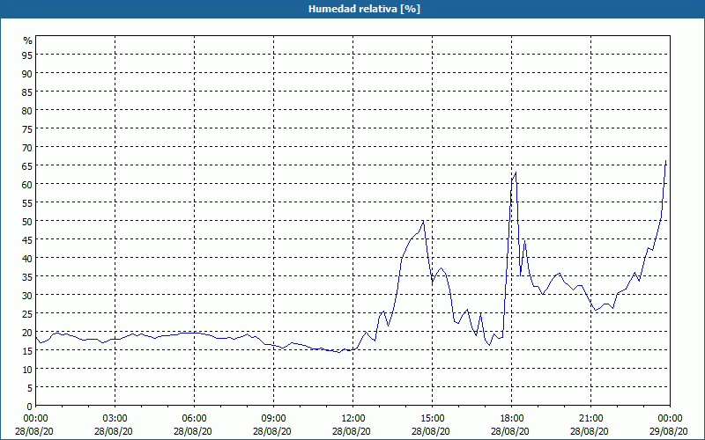Screen dimensions: 705x440
Task: Select the 30 vertical axis label
Action: [27, 296]
